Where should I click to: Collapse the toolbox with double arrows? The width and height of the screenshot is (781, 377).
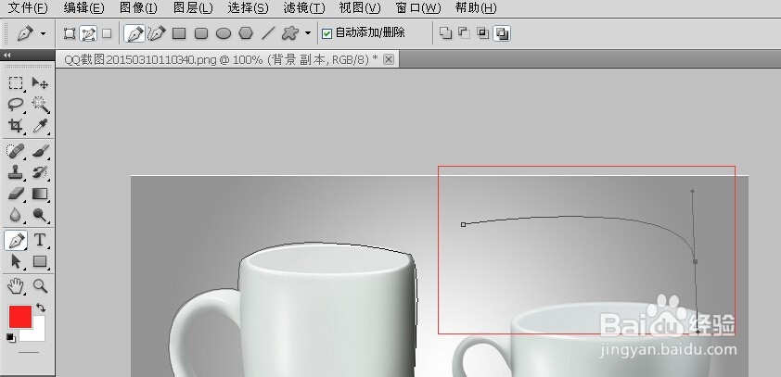click(7, 56)
